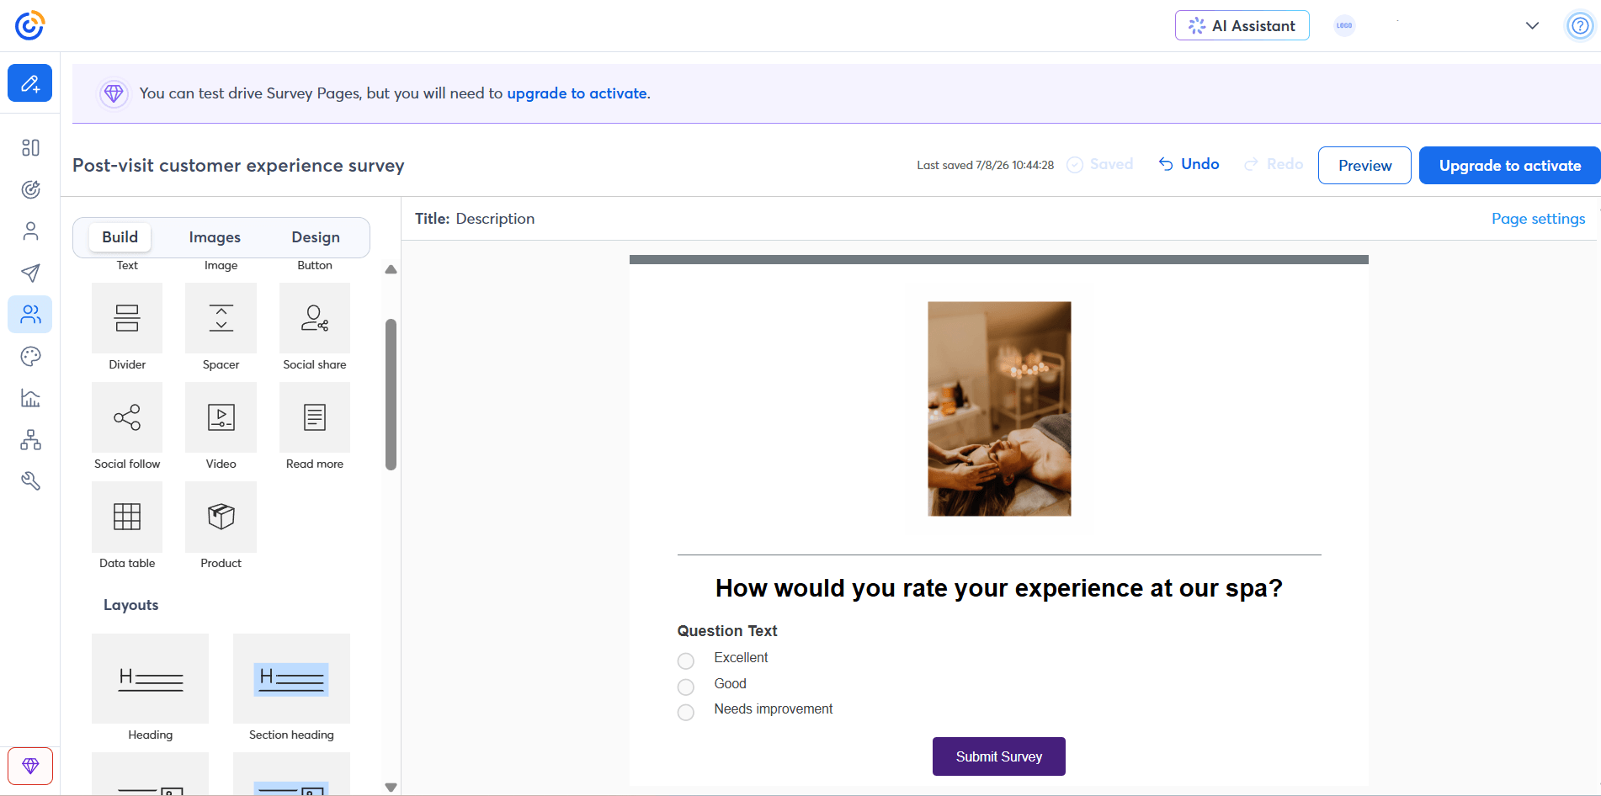Open the highlighted audience people icon

coord(30,314)
